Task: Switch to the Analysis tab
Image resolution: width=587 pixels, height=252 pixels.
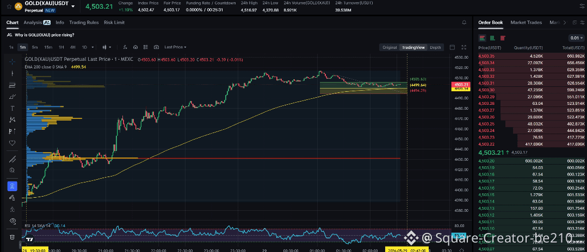Action: [36, 22]
